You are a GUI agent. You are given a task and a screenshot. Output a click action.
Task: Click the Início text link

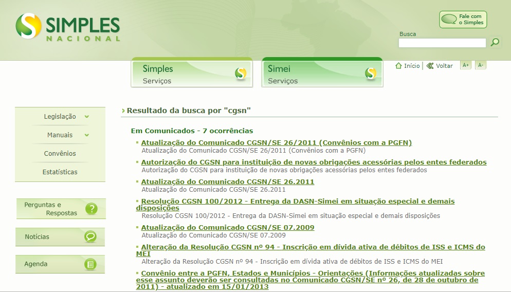pos(412,66)
